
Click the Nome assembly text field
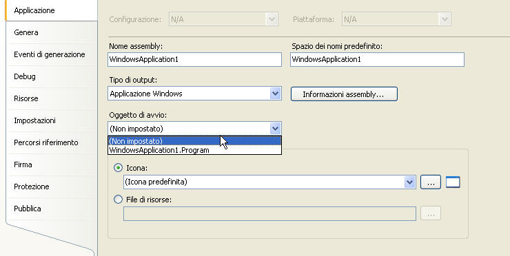[x=194, y=59]
